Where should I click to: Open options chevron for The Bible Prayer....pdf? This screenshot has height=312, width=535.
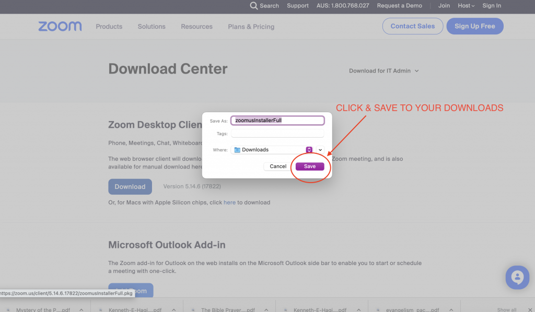(266, 310)
